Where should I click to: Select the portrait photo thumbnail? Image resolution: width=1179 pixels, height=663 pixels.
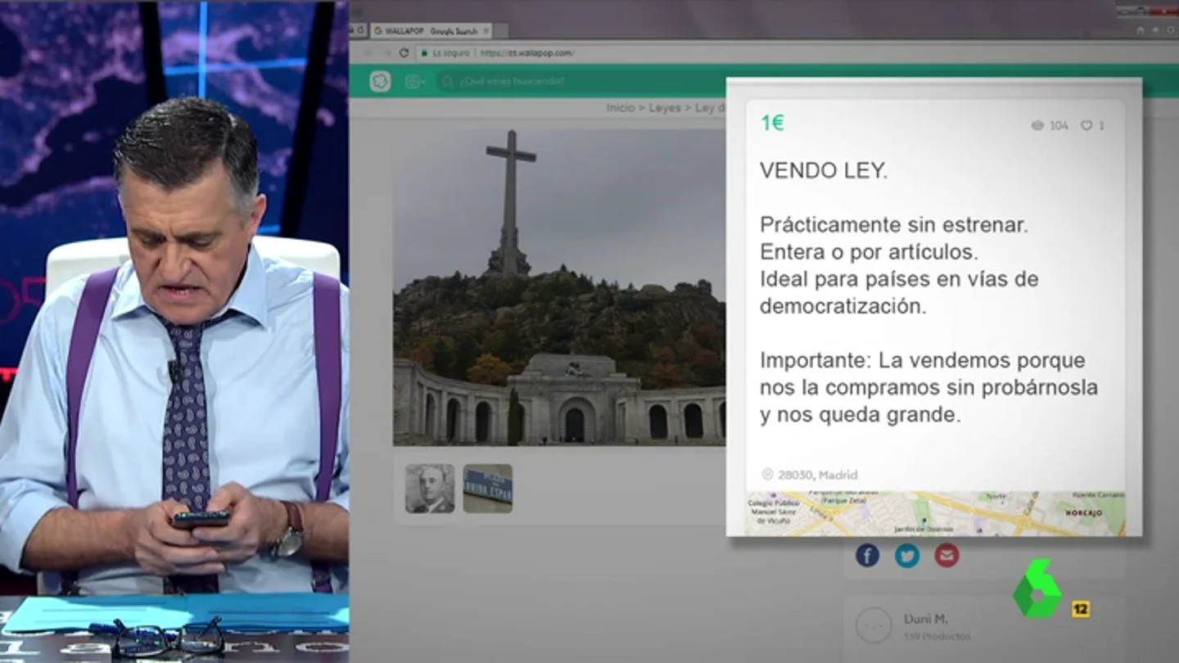430,489
